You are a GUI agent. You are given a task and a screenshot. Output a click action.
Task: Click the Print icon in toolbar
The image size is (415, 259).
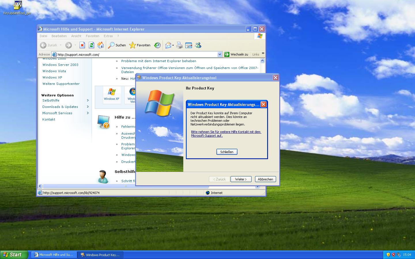pos(179,45)
